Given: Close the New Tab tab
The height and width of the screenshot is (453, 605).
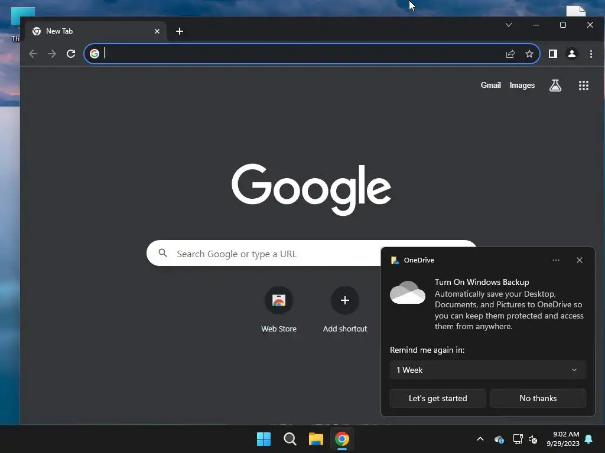Looking at the screenshot, I should coord(157,31).
